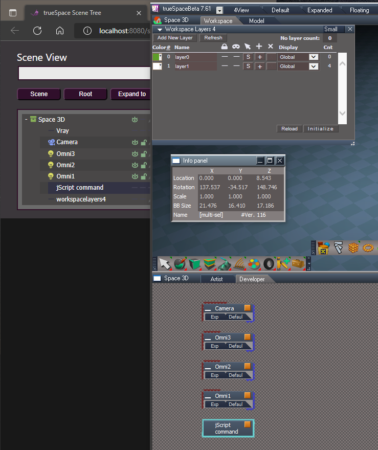Switch to the Model tab
Image resolution: width=378 pixels, height=450 pixels.
257,20
